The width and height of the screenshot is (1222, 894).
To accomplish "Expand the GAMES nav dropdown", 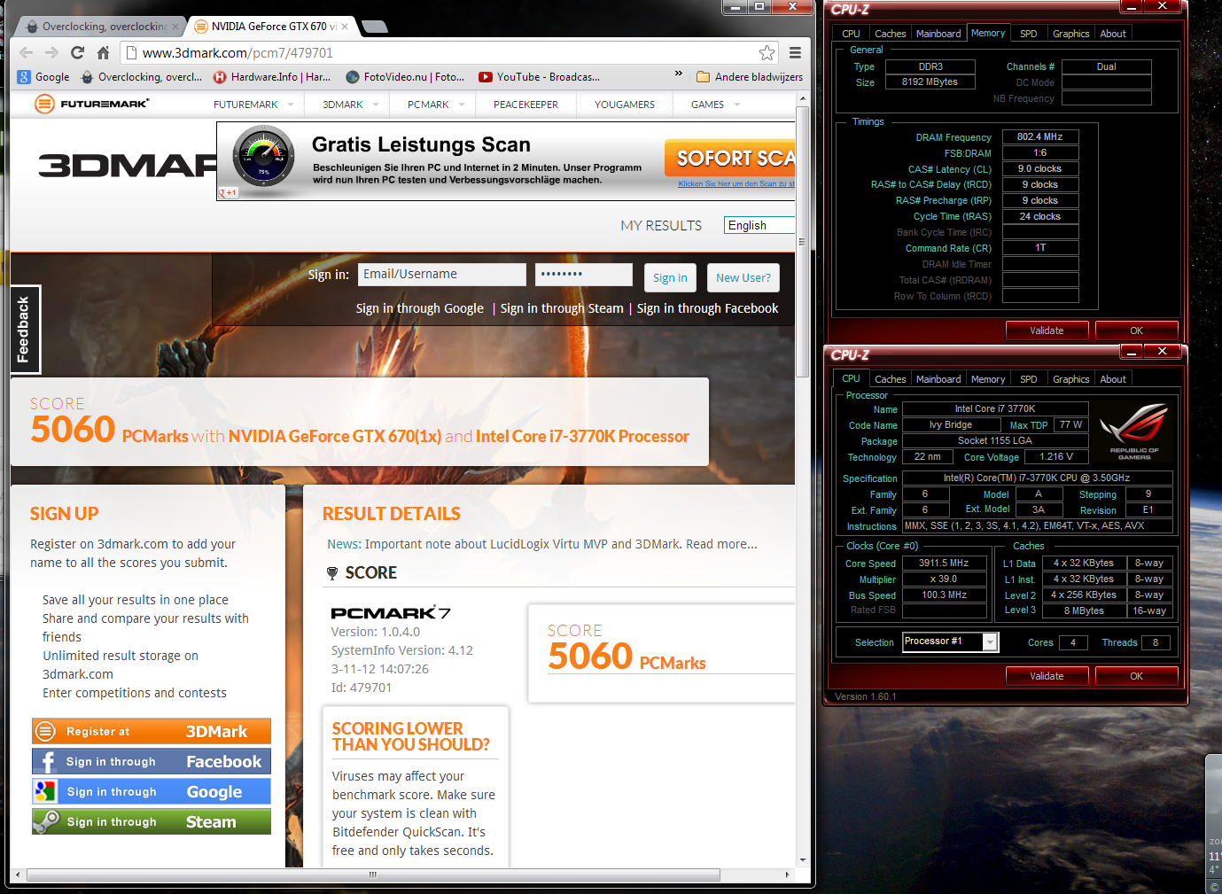I will (737, 105).
